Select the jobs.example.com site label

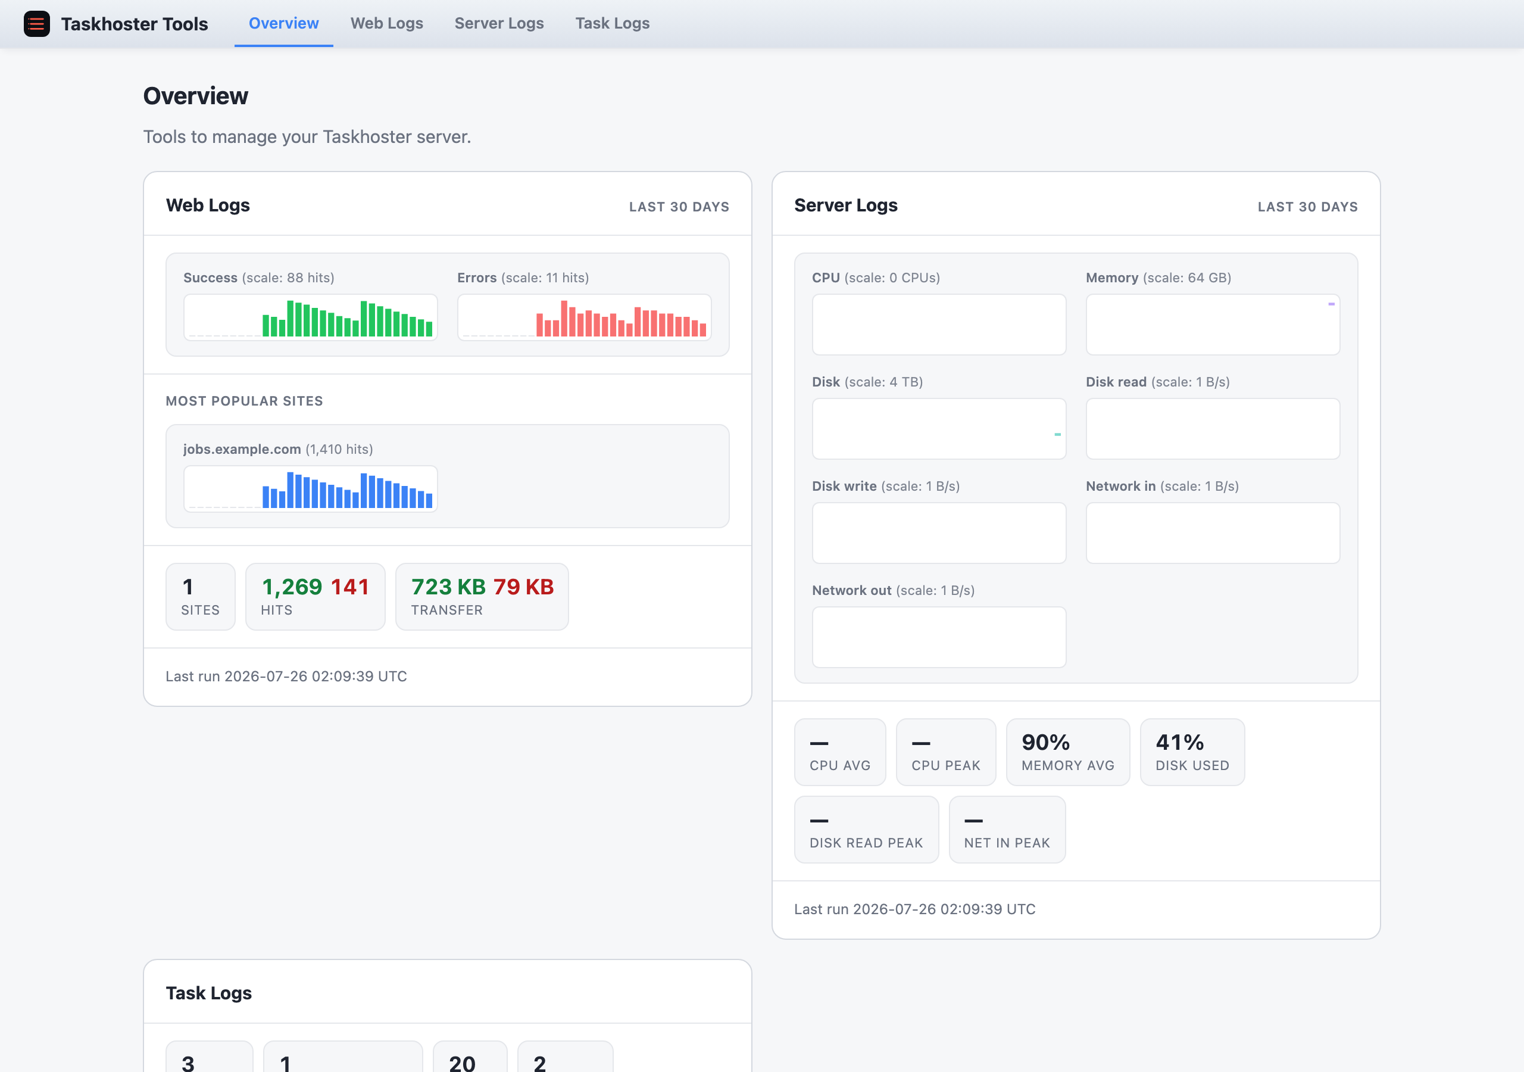[x=242, y=449]
